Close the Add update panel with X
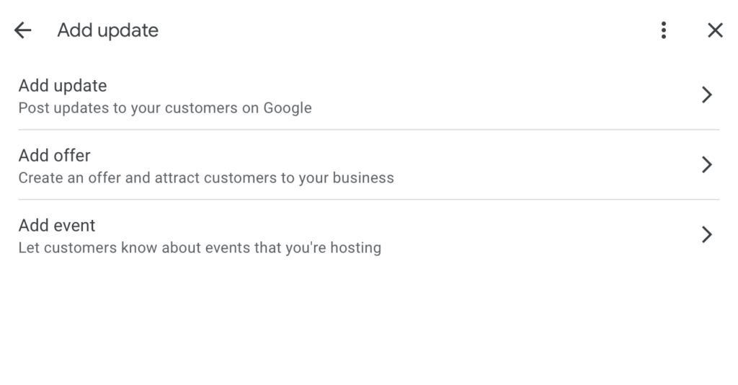The width and height of the screenshot is (738, 385). pos(714,30)
